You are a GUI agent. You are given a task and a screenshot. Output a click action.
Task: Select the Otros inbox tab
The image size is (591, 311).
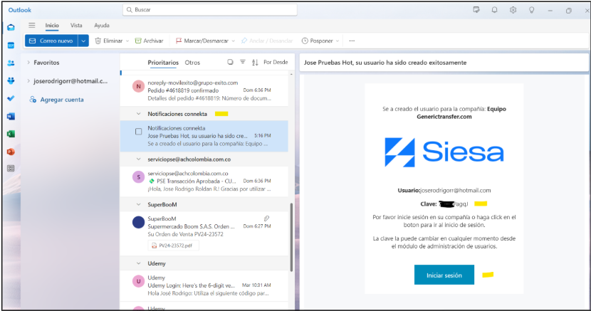pos(192,63)
